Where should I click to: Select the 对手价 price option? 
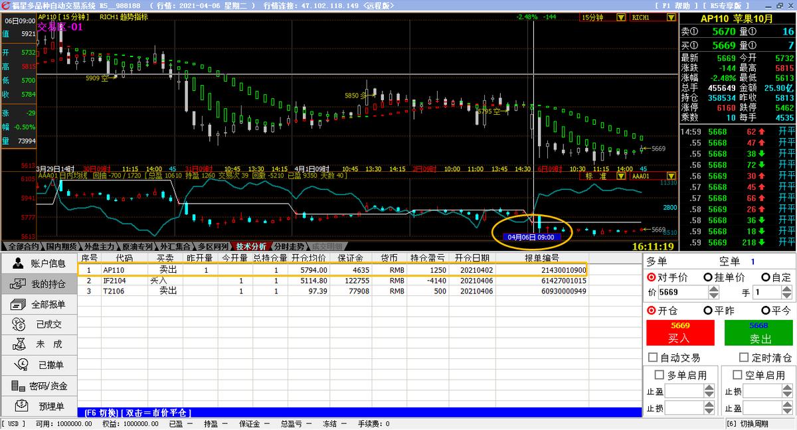coord(667,277)
